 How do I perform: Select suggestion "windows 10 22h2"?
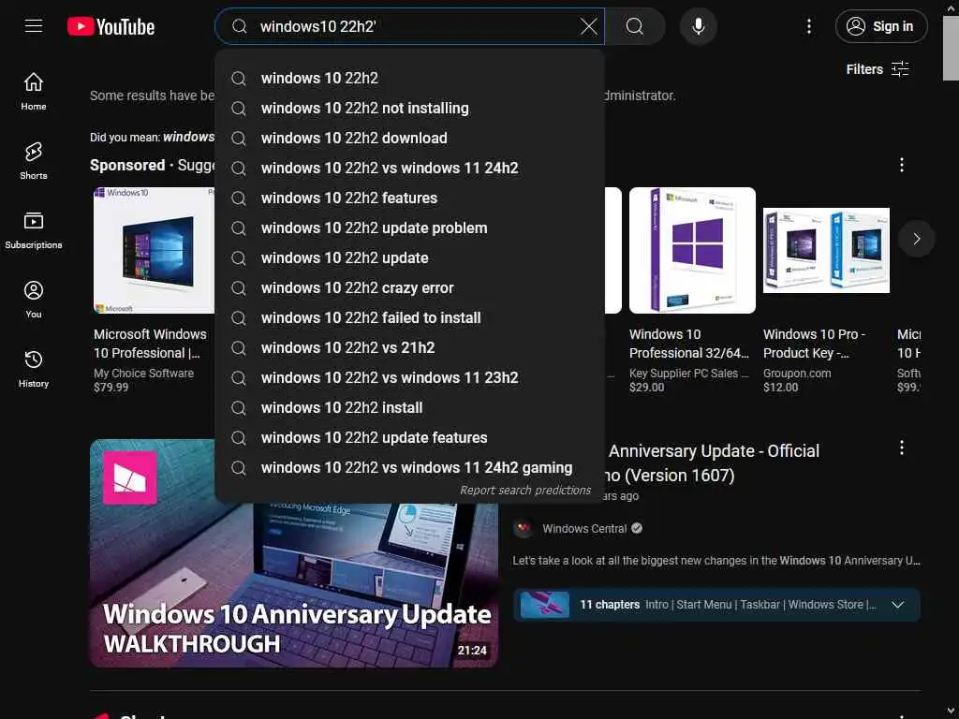409,79
